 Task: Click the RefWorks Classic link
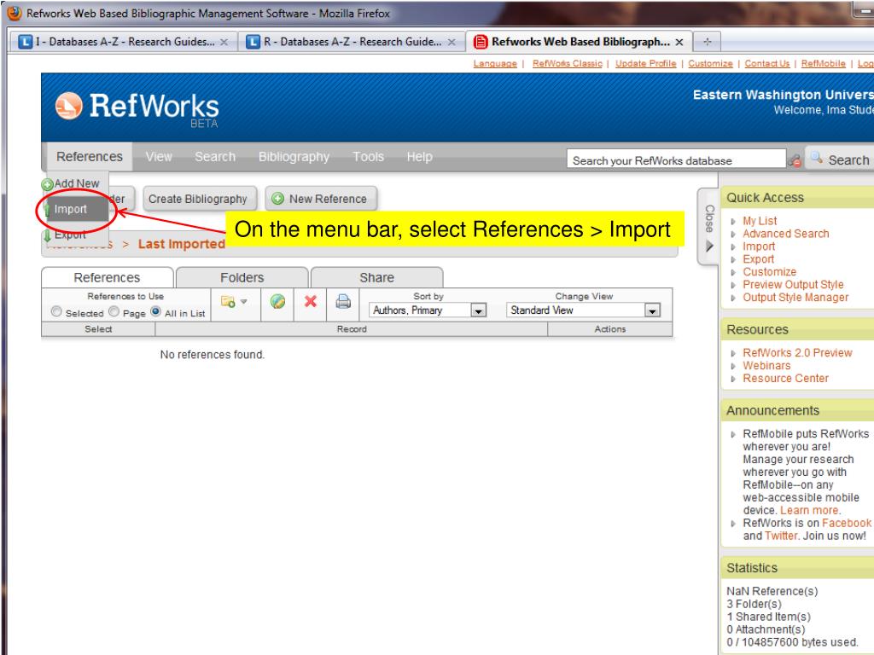click(x=568, y=63)
